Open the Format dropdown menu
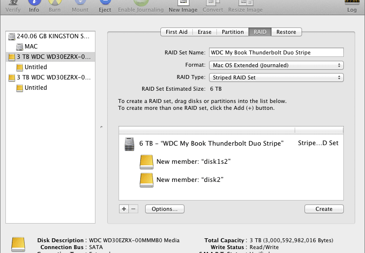This screenshot has height=253, width=365. (x=276, y=65)
